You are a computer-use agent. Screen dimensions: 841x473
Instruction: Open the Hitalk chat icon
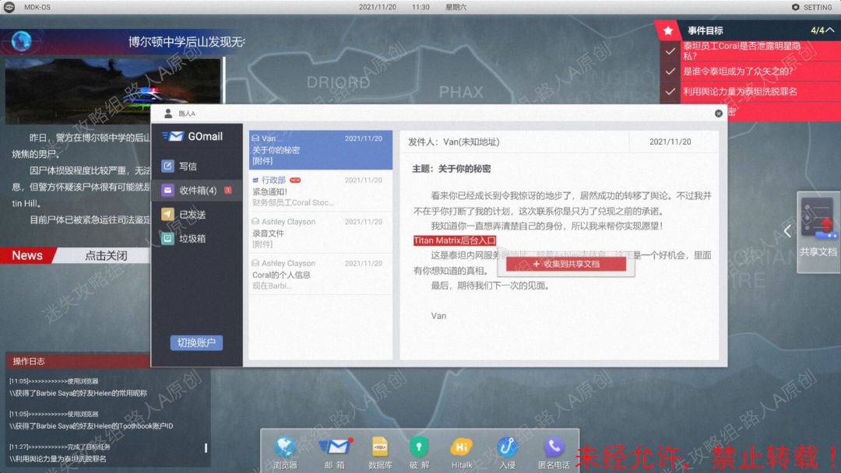pos(461,447)
